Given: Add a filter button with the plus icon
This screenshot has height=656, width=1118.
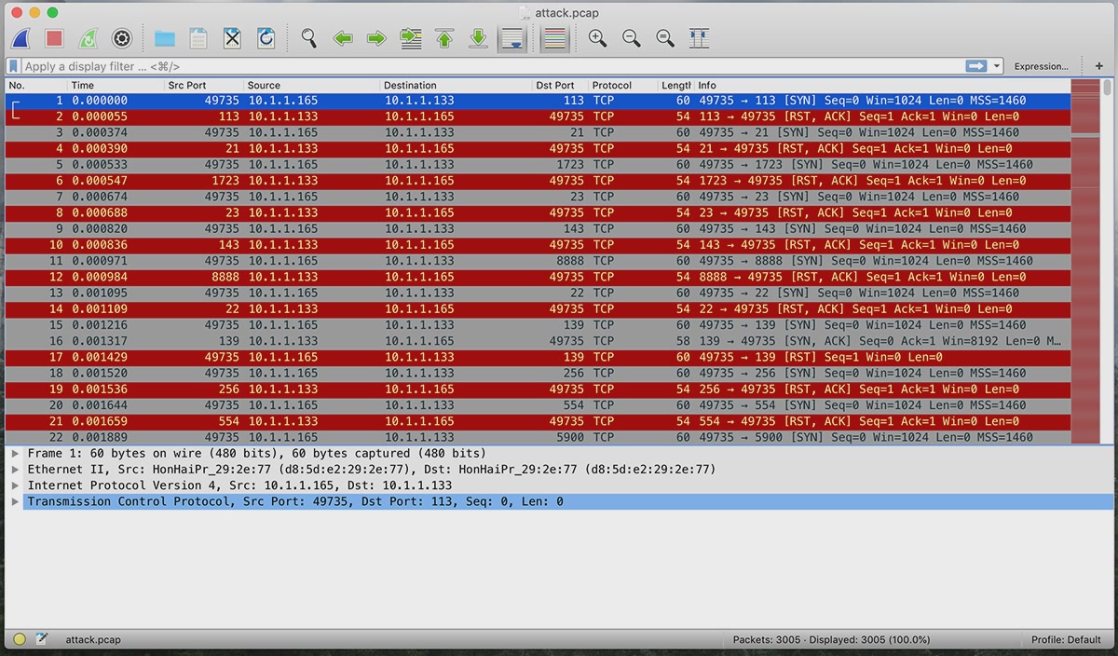Looking at the screenshot, I should 1099,66.
